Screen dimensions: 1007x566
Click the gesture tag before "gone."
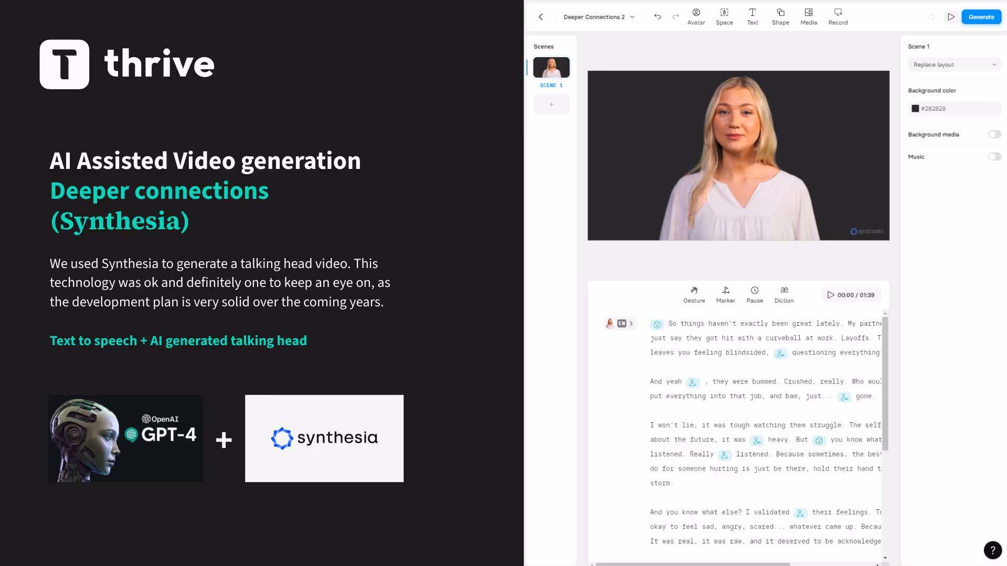(x=844, y=397)
